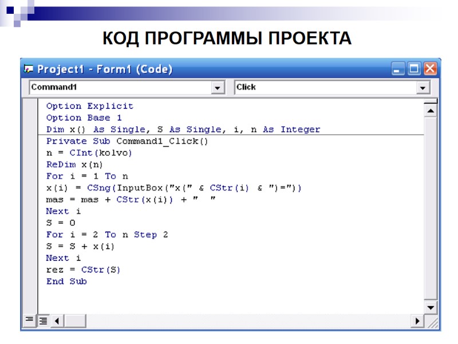Maximize the Project1 code window
The image size is (458, 344).
pos(413,69)
